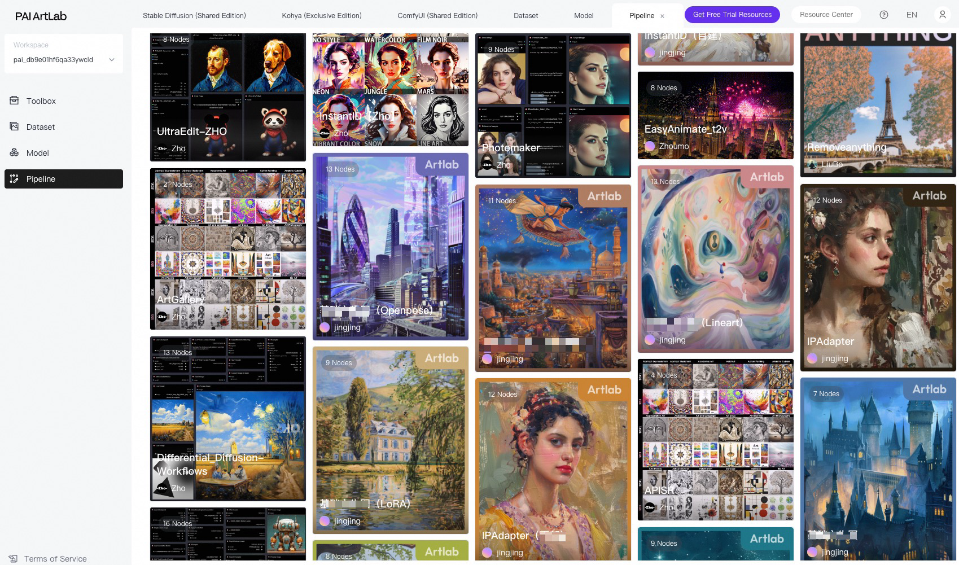Switch language via EN button
The width and height of the screenshot is (959, 565).
[x=912, y=15]
